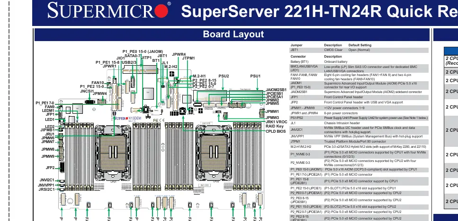The width and height of the screenshot is (458, 221).
Task: Select the FAN10 label on the diagram
Action: click(x=98, y=83)
